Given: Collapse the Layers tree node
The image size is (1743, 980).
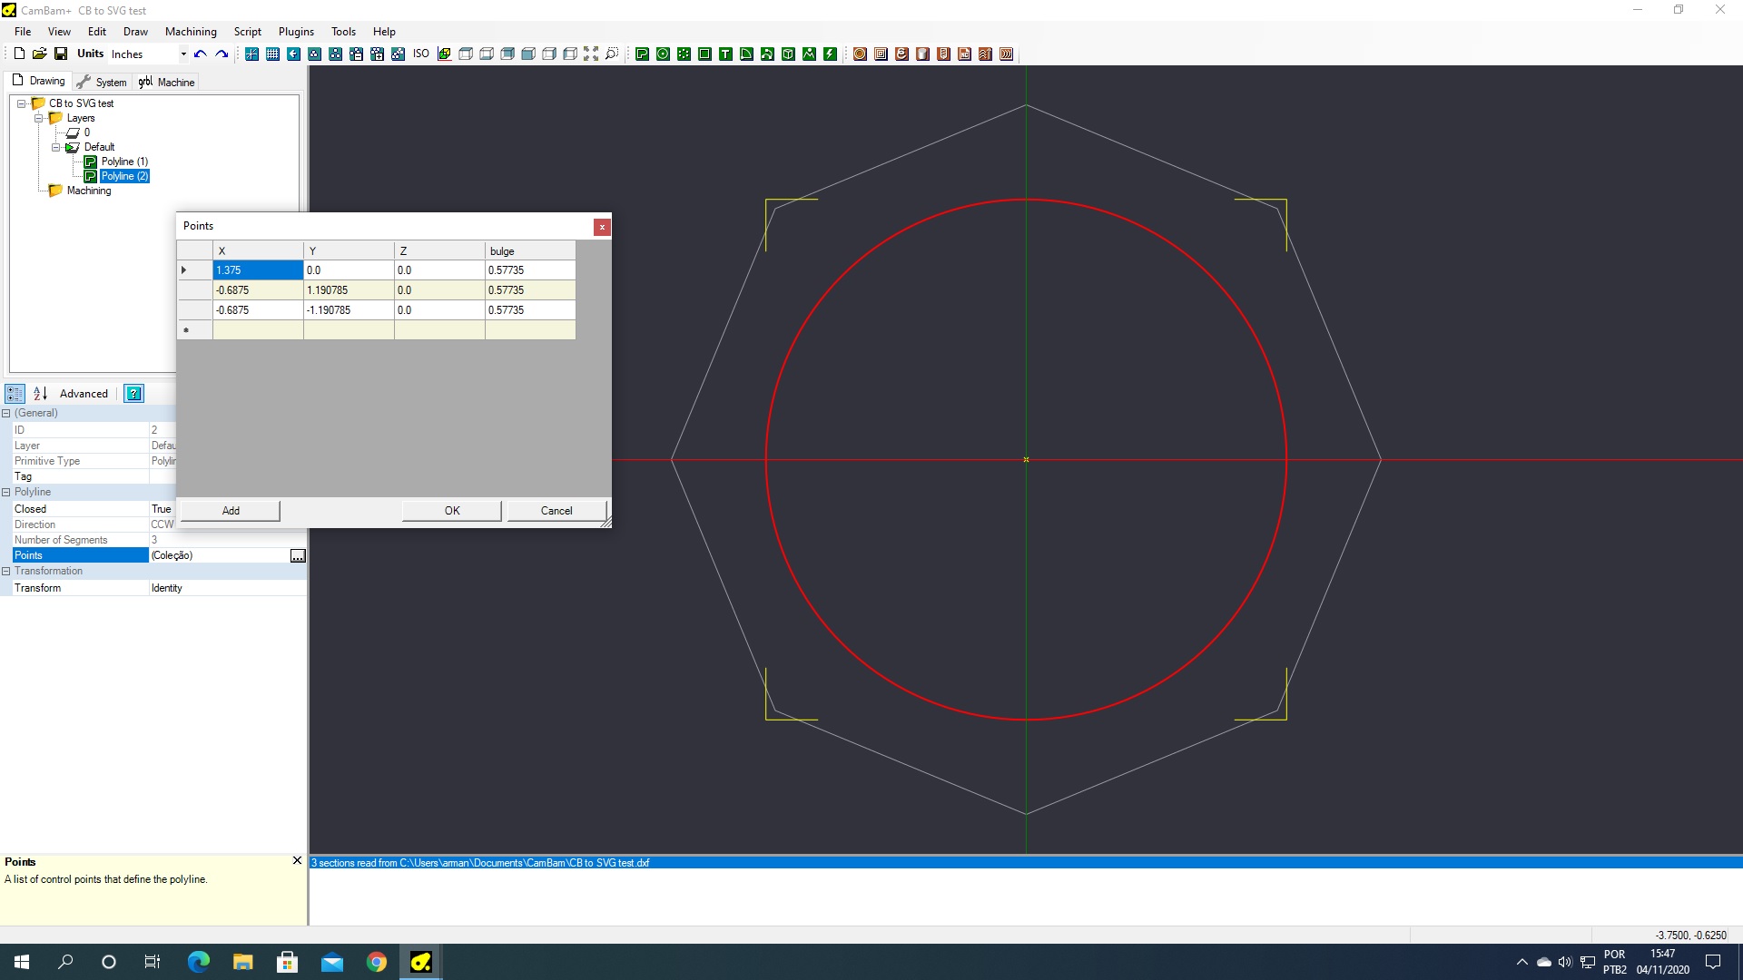Looking at the screenshot, I should click(39, 118).
